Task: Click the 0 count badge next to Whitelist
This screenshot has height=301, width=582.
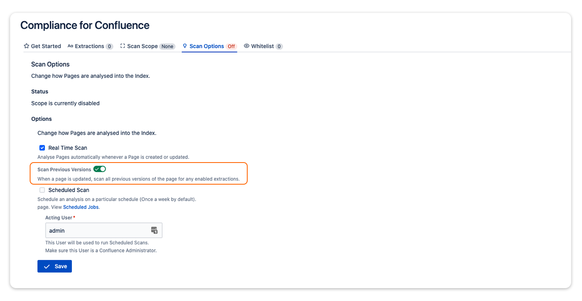Action: (x=279, y=47)
